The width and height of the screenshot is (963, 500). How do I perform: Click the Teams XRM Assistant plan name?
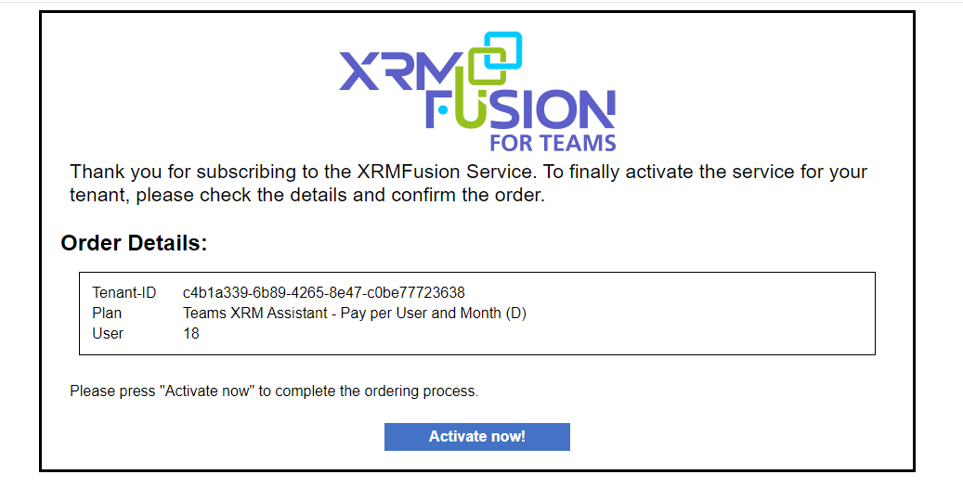click(x=254, y=313)
